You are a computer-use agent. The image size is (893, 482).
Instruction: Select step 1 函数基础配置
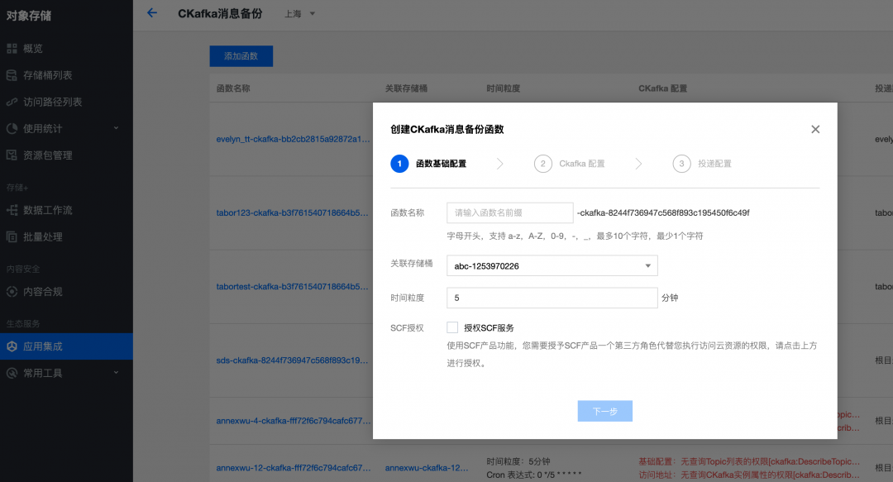(x=428, y=164)
